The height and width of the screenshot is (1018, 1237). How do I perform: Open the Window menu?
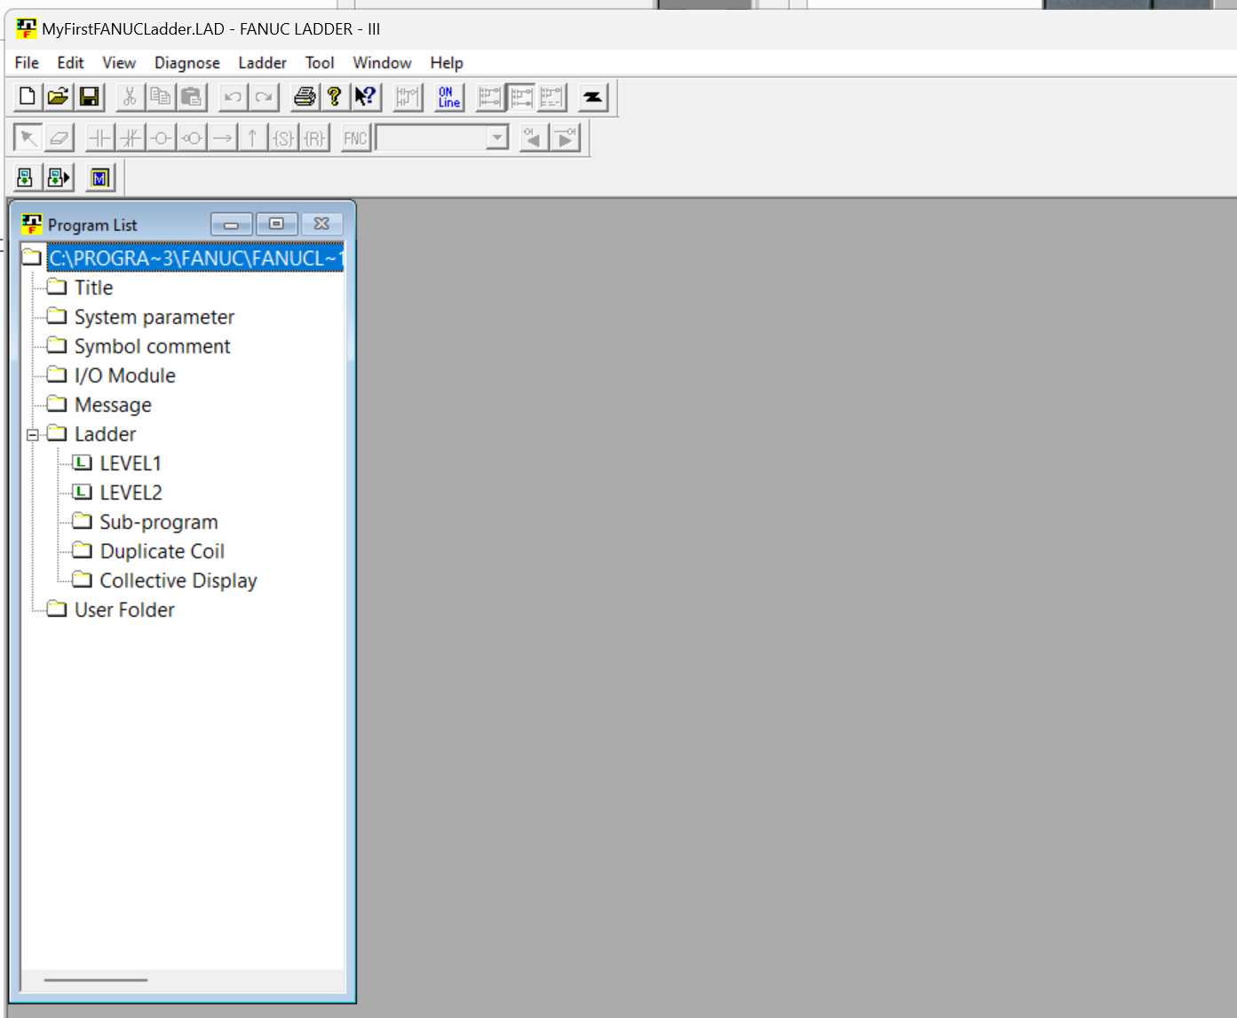coord(382,63)
